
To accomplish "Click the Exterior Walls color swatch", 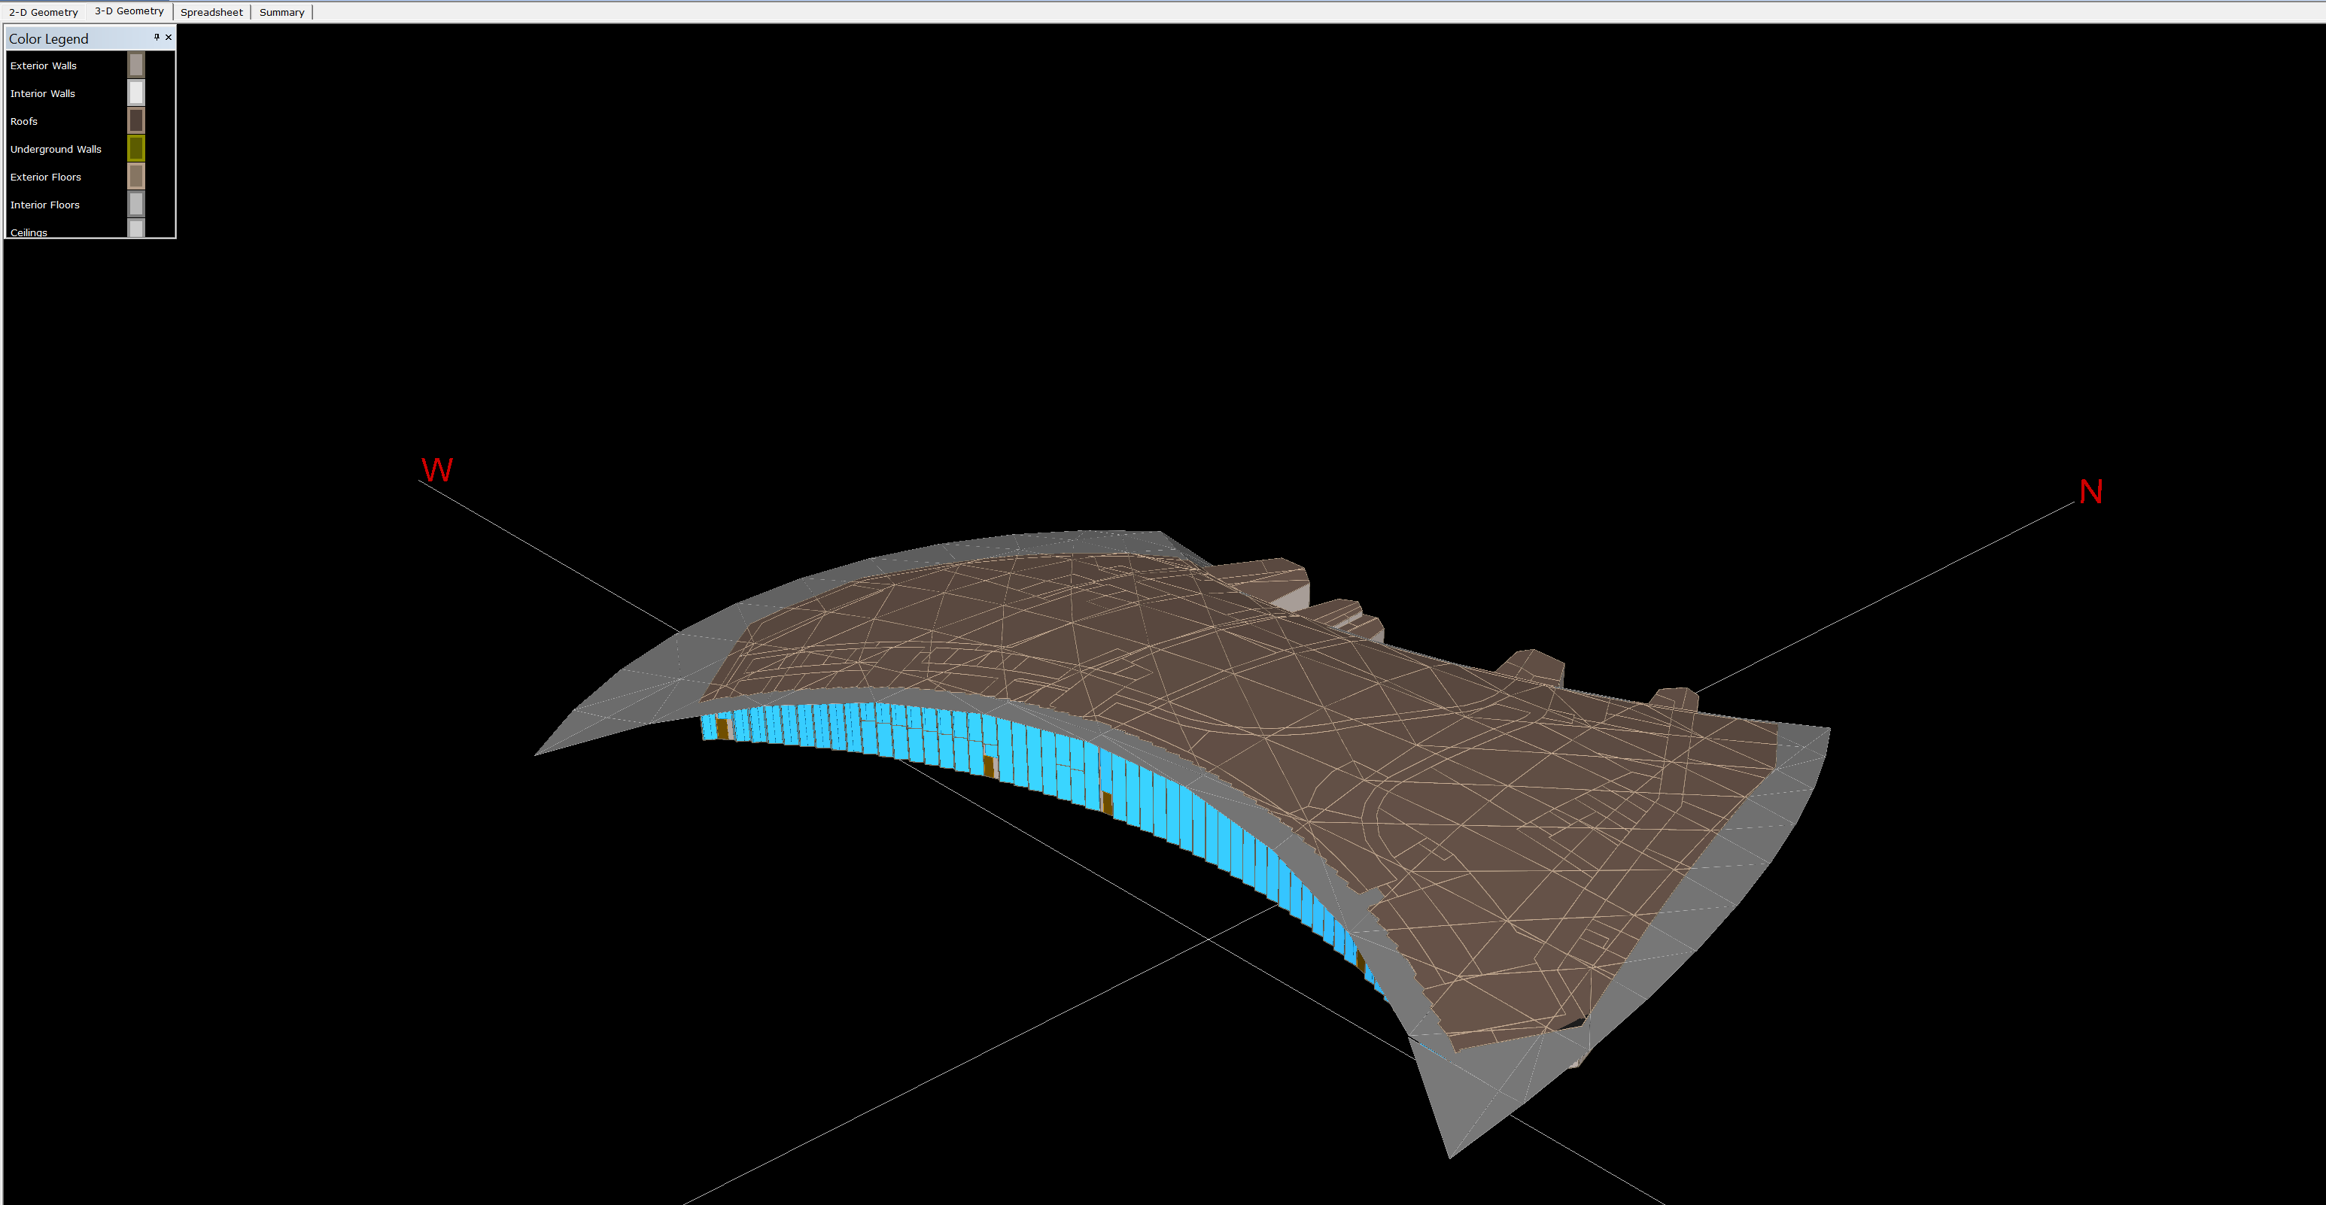I will [136, 65].
